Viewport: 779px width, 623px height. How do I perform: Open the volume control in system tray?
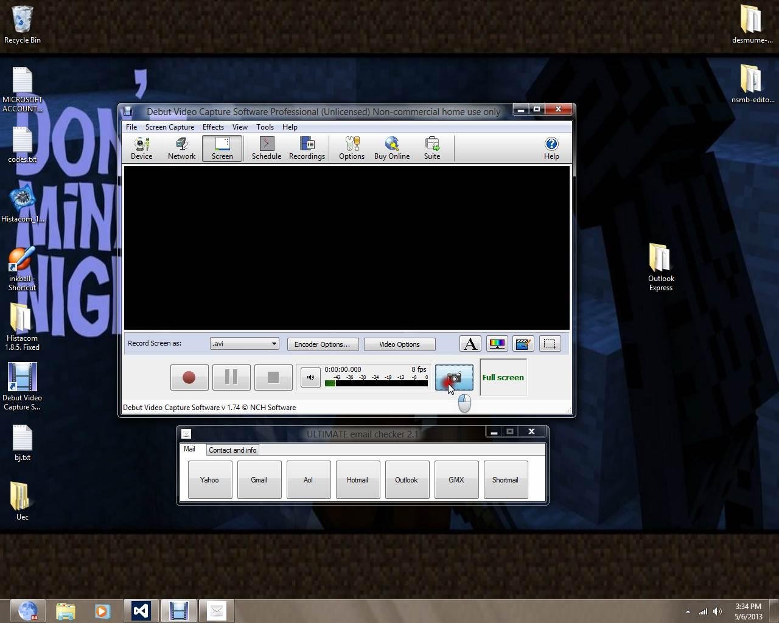tap(718, 611)
